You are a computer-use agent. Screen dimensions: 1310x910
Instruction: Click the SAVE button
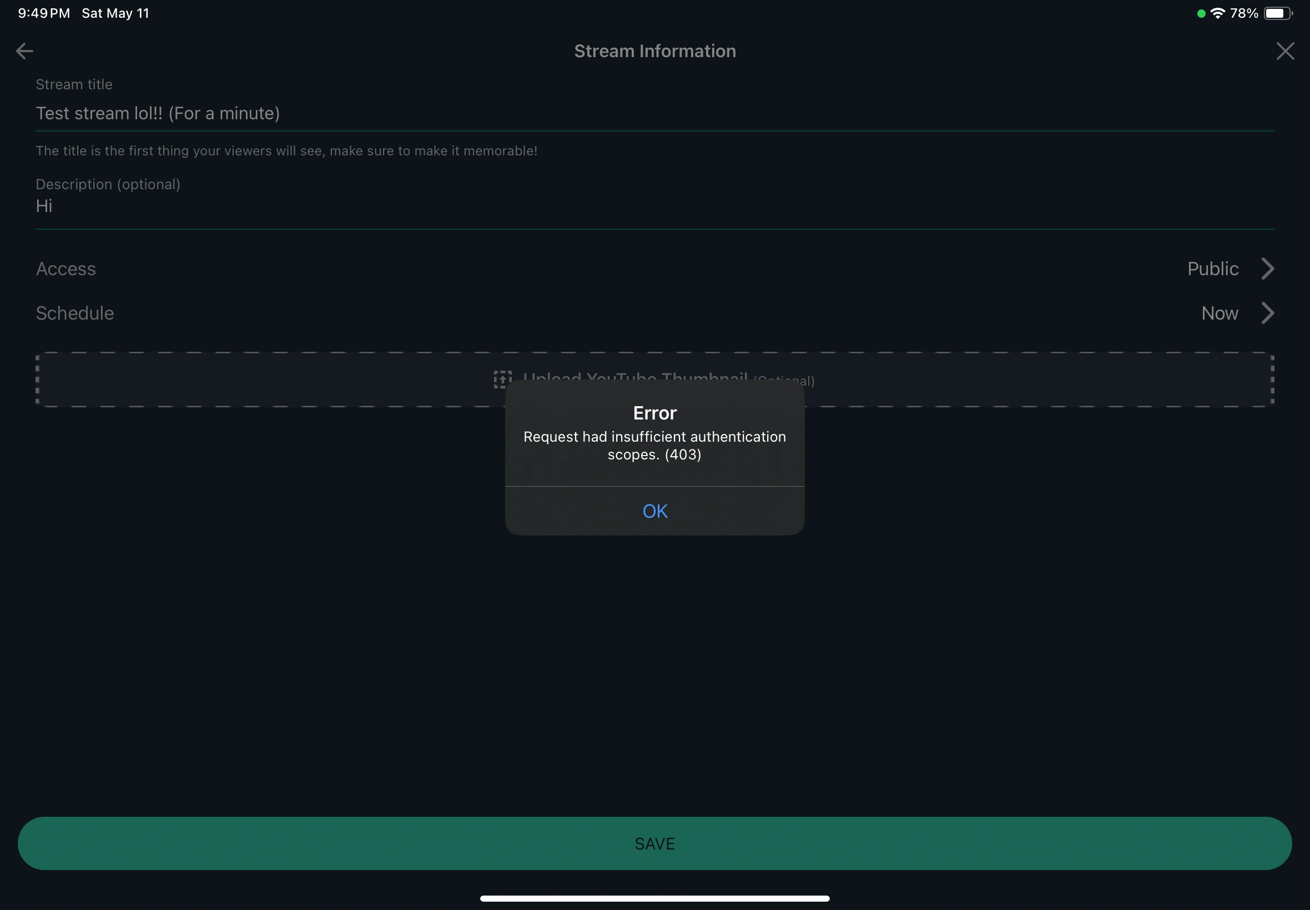tap(654, 843)
